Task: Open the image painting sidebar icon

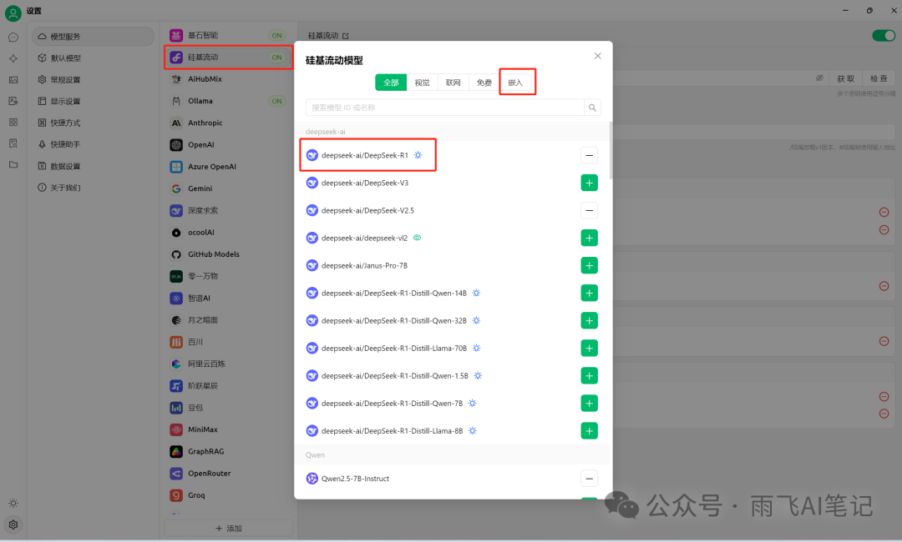Action: (13, 80)
